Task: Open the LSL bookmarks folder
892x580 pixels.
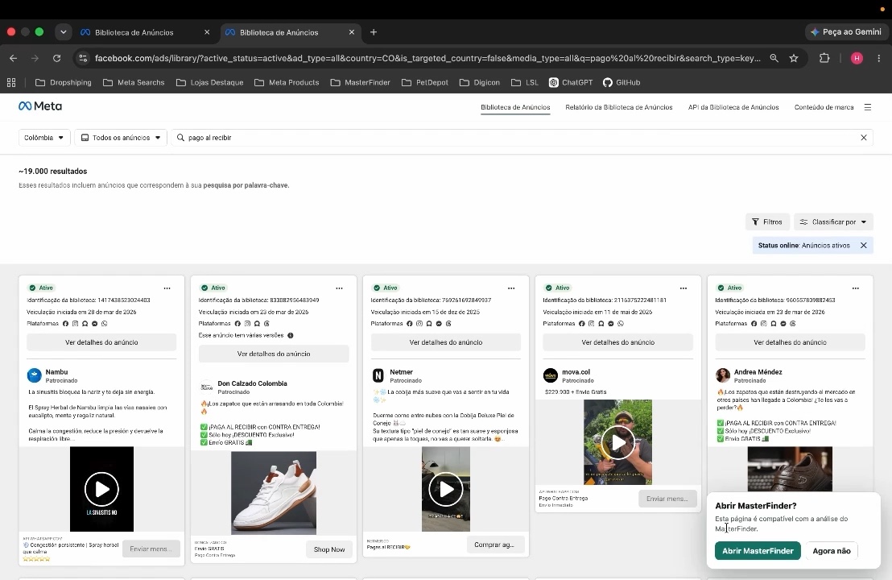Action: pyautogui.click(x=525, y=82)
